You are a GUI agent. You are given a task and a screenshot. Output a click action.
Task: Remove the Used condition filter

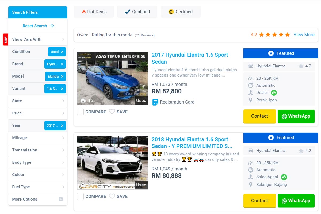62,52
